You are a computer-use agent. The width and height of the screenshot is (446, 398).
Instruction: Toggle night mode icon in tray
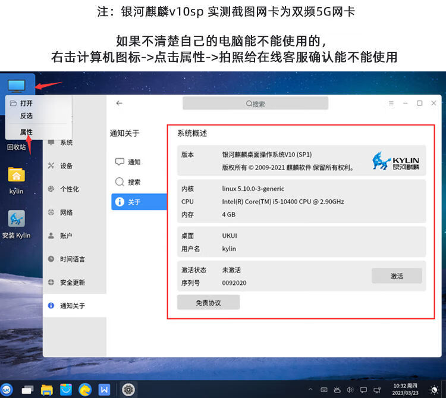click(x=434, y=390)
